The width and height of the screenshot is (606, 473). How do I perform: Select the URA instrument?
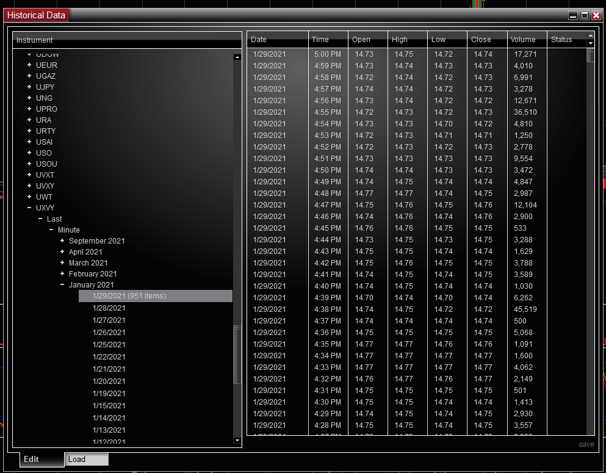click(x=44, y=120)
